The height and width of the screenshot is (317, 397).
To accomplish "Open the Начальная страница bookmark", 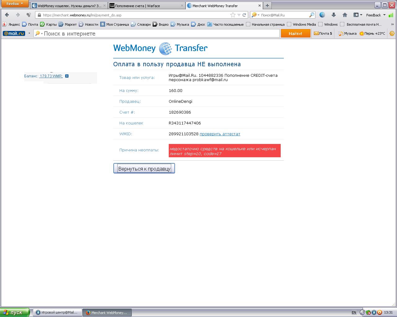I will point(265,24).
